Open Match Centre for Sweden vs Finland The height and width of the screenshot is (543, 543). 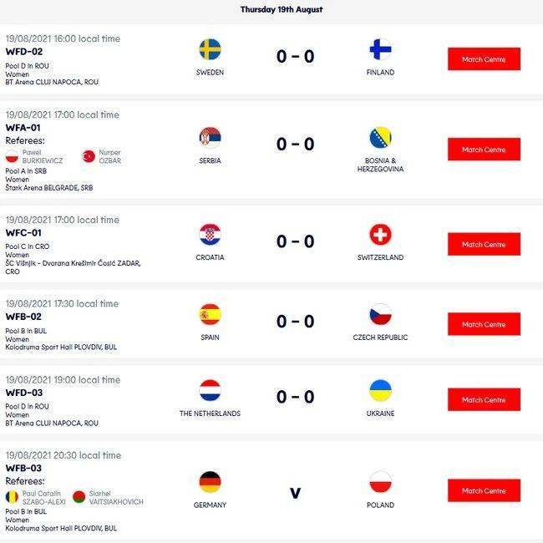pos(484,58)
